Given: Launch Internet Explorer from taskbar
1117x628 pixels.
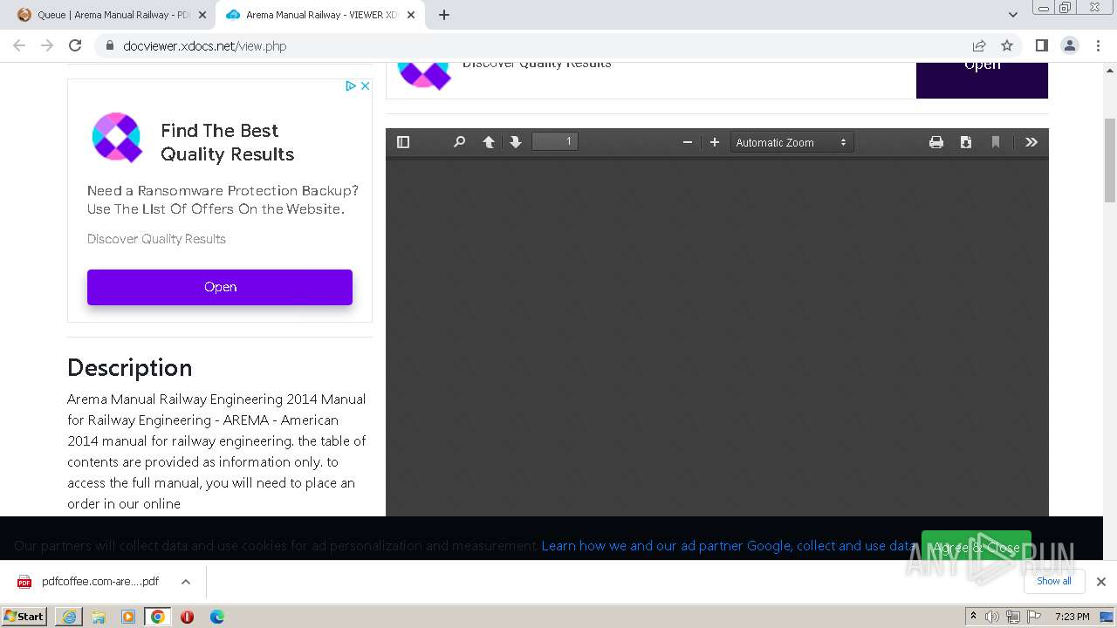Looking at the screenshot, I should pyautogui.click(x=69, y=617).
